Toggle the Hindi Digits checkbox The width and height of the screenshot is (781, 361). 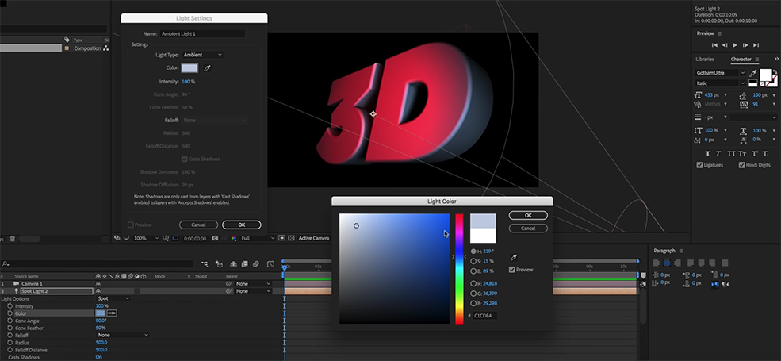click(x=741, y=165)
